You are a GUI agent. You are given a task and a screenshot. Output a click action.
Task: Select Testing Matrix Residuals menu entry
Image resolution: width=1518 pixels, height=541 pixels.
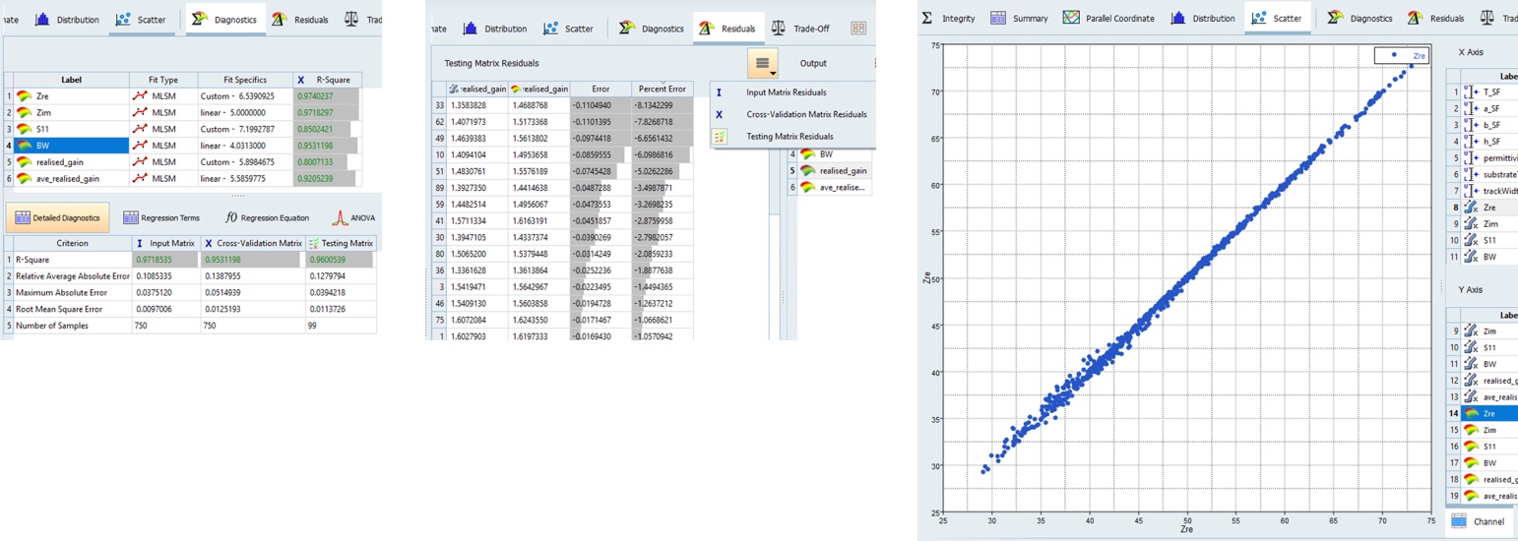(789, 137)
